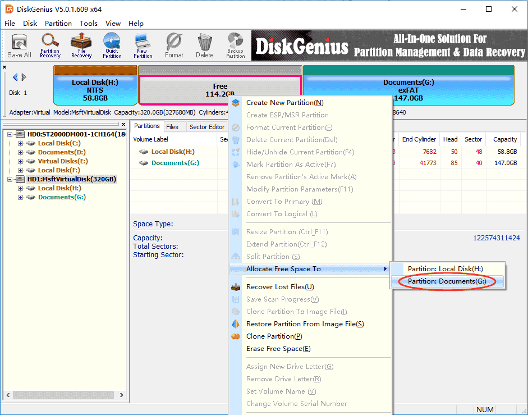Click the Capacity column header
Image resolution: width=528 pixels, height=415 pixels.
[505, 139]
